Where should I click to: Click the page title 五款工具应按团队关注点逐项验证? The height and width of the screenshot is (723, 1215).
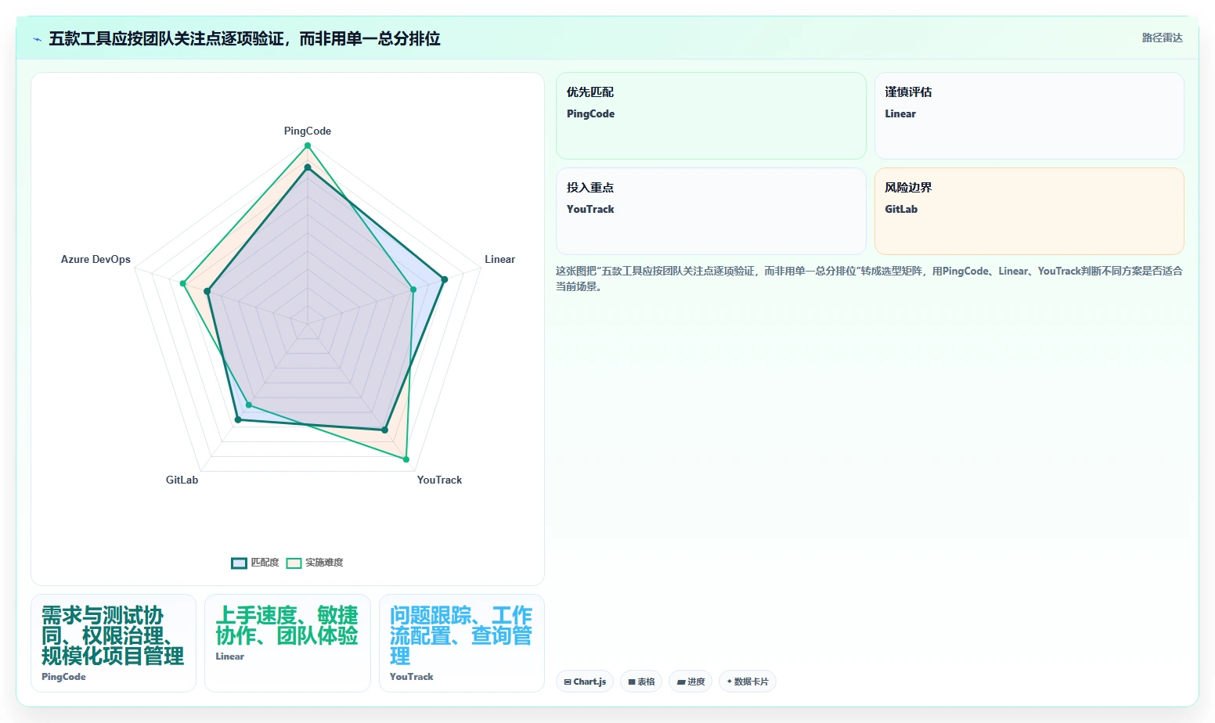[244, 38]
